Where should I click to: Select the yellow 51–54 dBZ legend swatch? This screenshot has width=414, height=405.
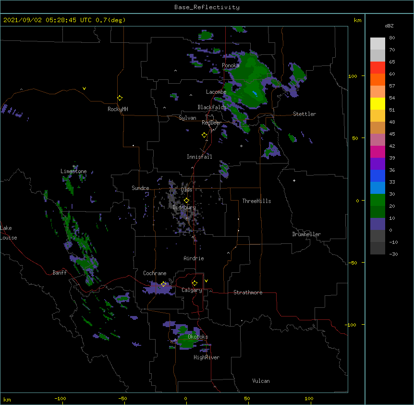(377, 103)
